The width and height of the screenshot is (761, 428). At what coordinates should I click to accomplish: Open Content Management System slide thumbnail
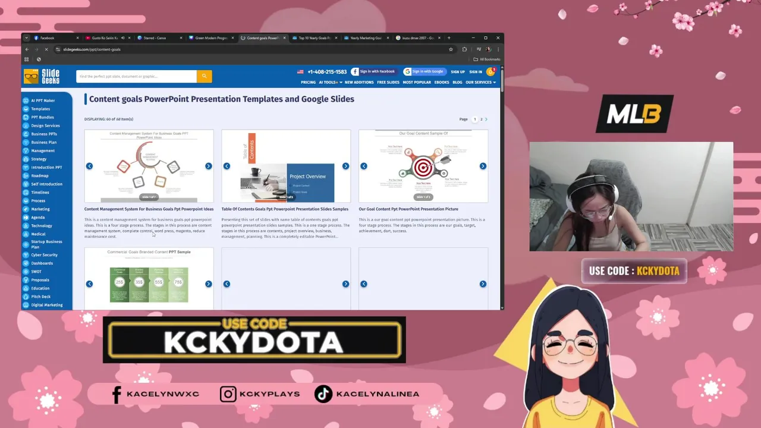pyautogui.click(x=149, y=166)
